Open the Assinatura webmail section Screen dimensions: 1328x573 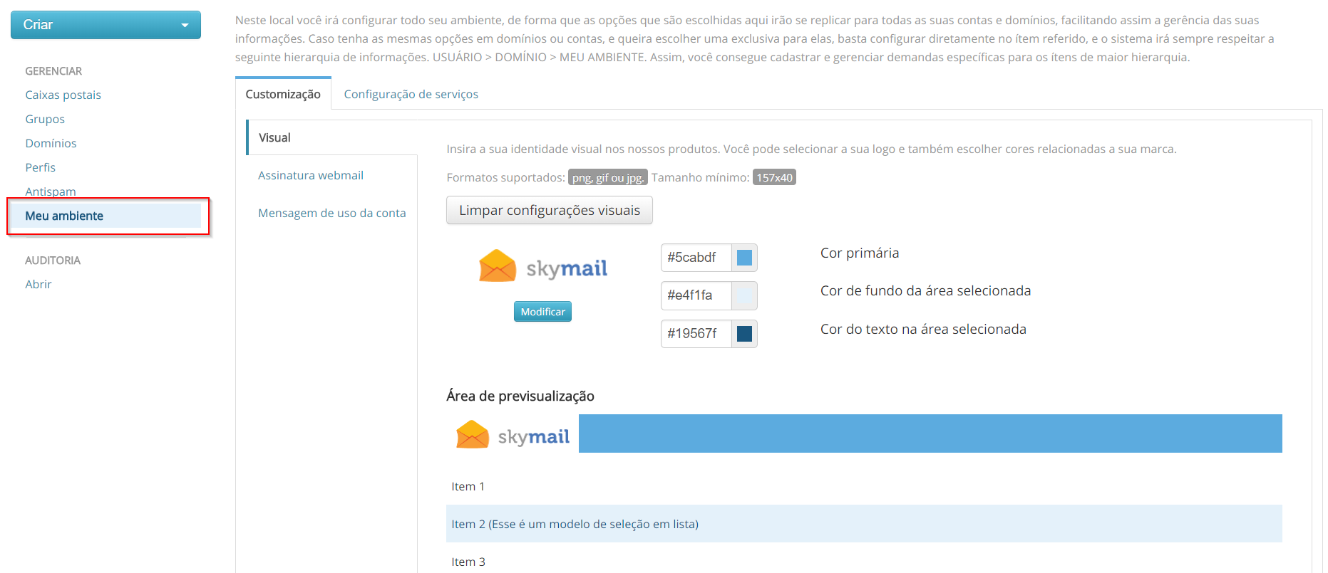(x=311, y=175)
